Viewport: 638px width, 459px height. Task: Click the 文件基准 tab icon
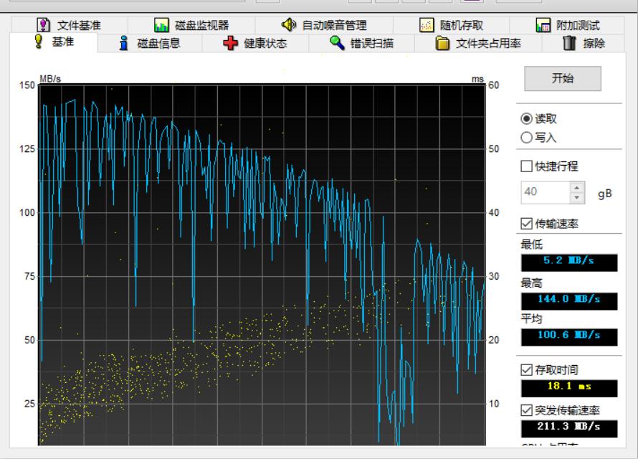tap(42, 26)
